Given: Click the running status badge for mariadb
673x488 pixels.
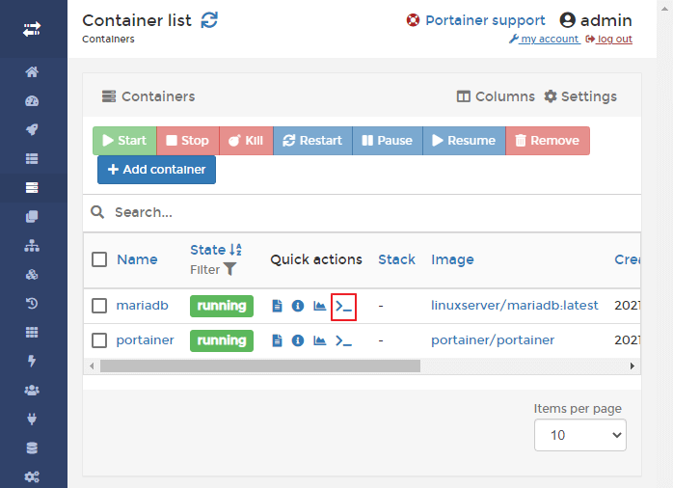Looking at the screenshot, I should pyautogui.click(x=222, y=306).
